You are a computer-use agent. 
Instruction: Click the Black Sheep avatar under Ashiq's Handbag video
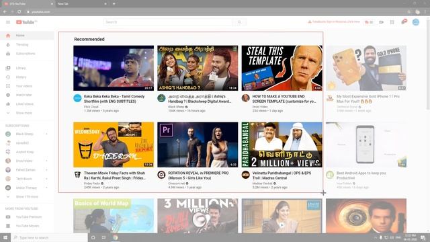click(x=161, y=98)
